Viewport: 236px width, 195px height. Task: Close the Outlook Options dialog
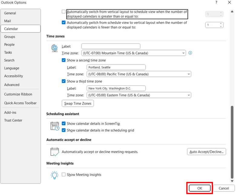229,2
